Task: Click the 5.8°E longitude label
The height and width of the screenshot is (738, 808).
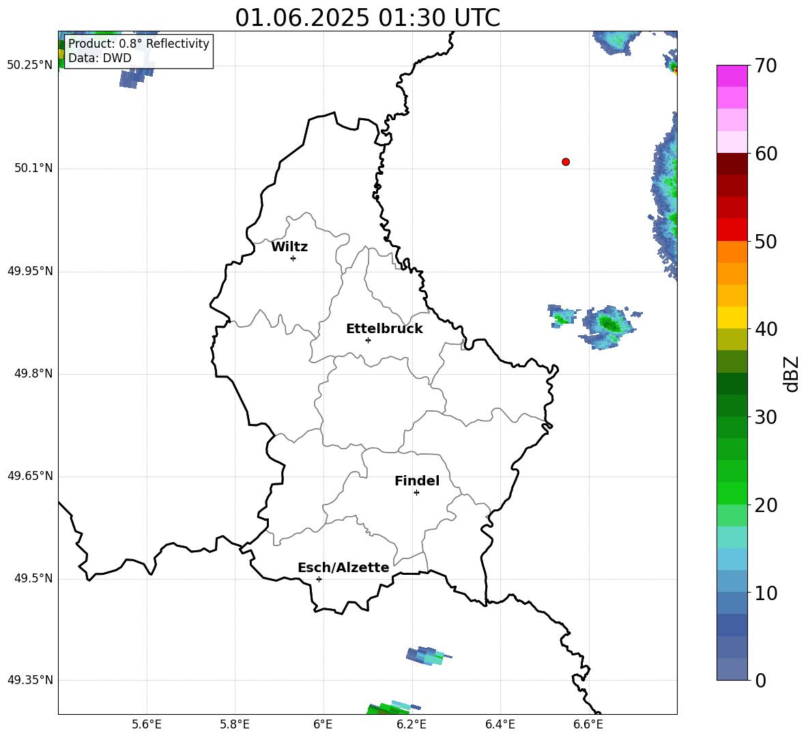Action: click(x=235, y=724)
